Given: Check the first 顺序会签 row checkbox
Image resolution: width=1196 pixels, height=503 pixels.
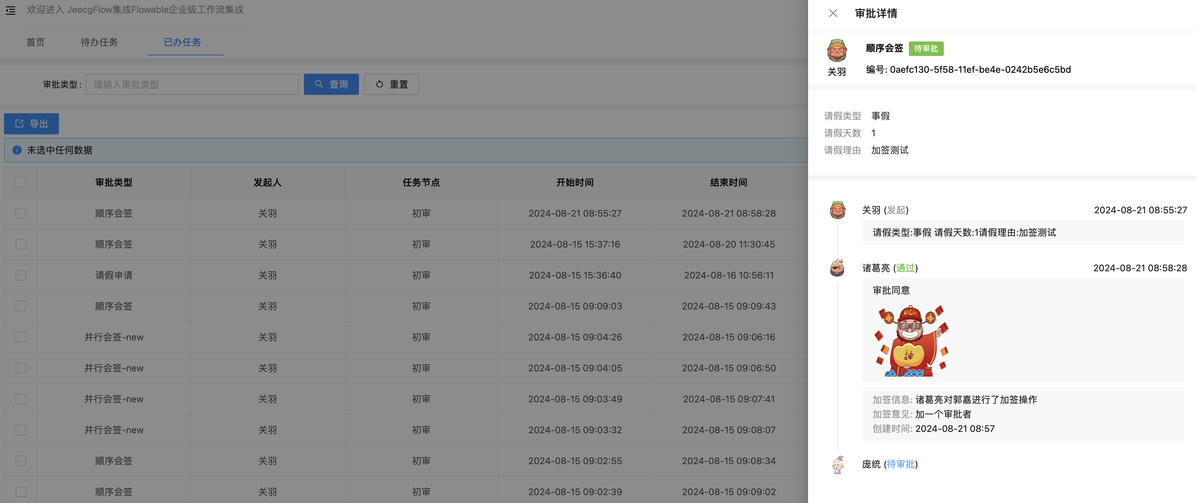Looking at the screenshot, I should [x=20, y=213].
